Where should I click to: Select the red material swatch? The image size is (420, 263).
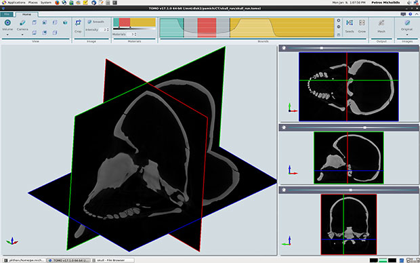[125, 22]
